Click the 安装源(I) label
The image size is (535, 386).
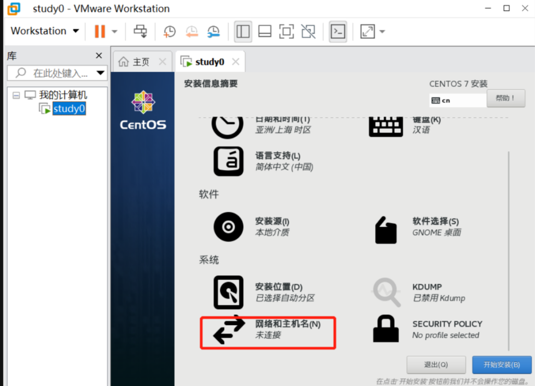272,221
